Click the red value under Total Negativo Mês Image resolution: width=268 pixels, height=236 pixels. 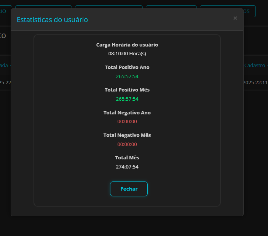point(127,144)
